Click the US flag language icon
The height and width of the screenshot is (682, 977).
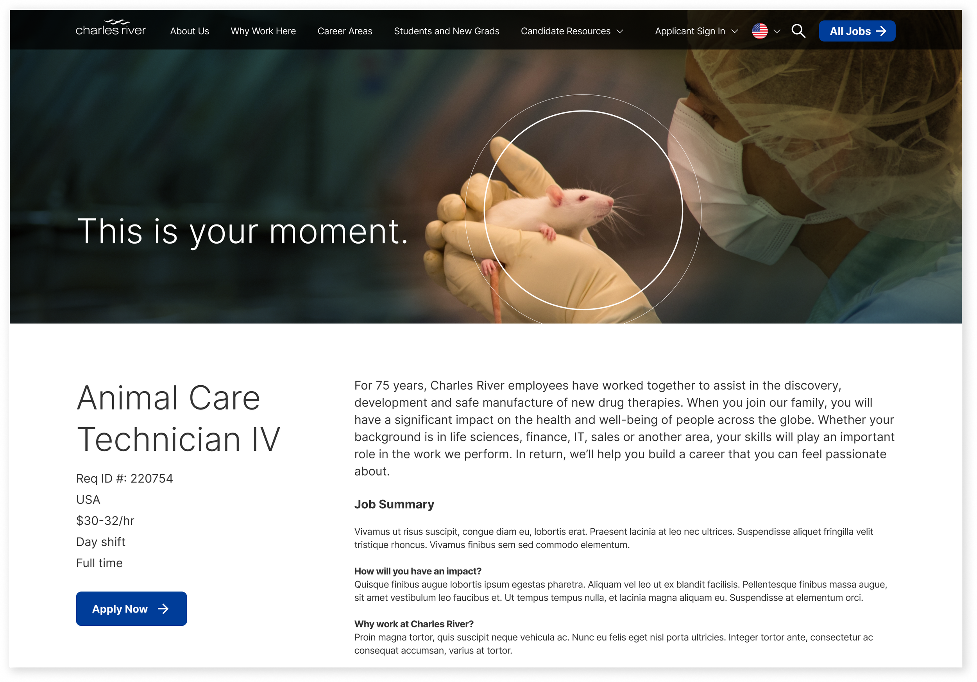tap(760, 31)
